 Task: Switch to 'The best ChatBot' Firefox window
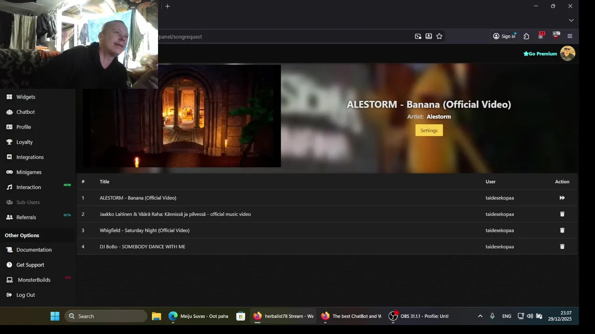[351, 316]
